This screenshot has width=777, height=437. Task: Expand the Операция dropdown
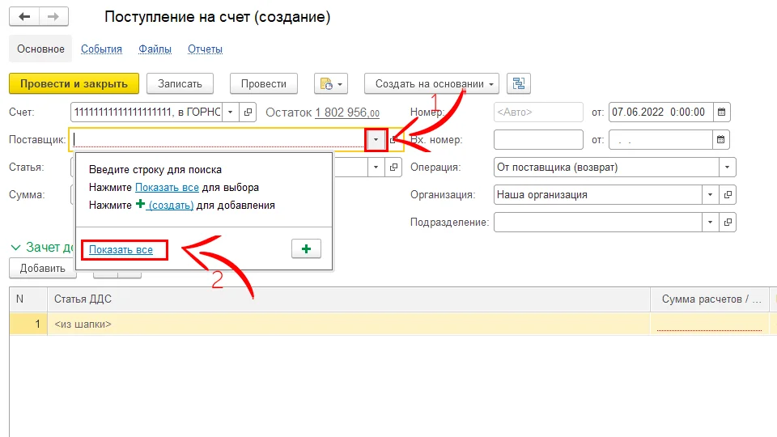click(x=728, y=168)
